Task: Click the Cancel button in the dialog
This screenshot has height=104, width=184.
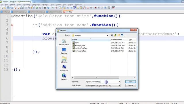Action: tap(131, 86)
